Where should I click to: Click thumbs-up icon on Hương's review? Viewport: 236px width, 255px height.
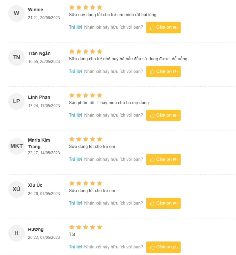(152, 247)
